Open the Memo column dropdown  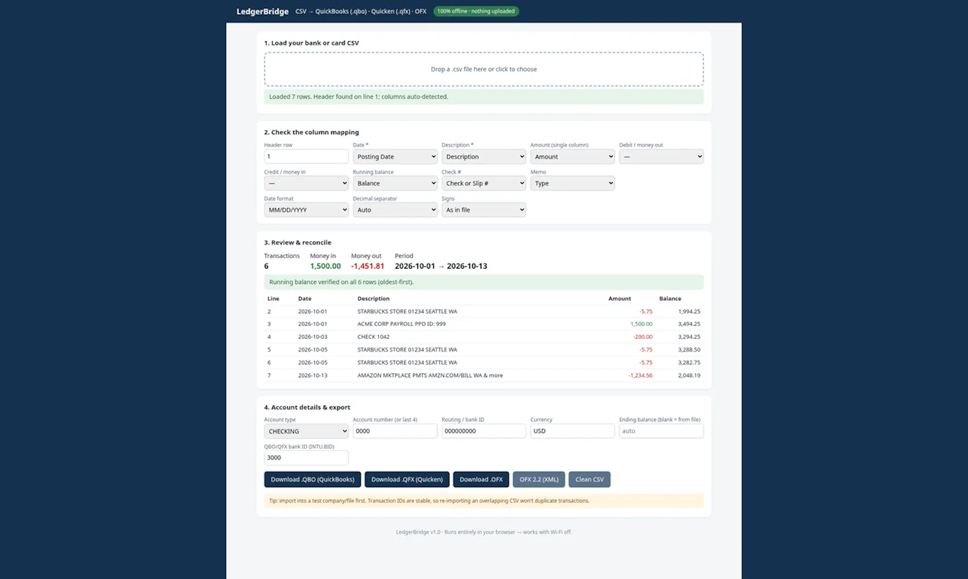[572, 183]
